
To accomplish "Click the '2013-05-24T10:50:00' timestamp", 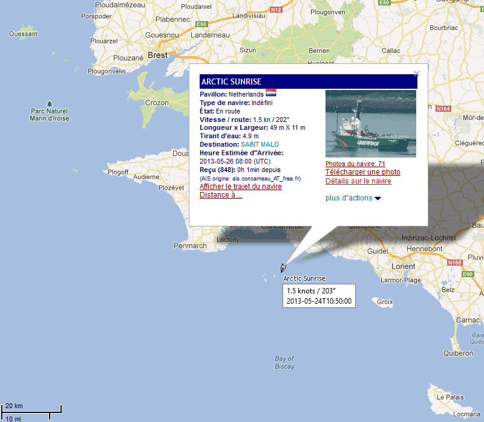I will click(x=319, y=301).
